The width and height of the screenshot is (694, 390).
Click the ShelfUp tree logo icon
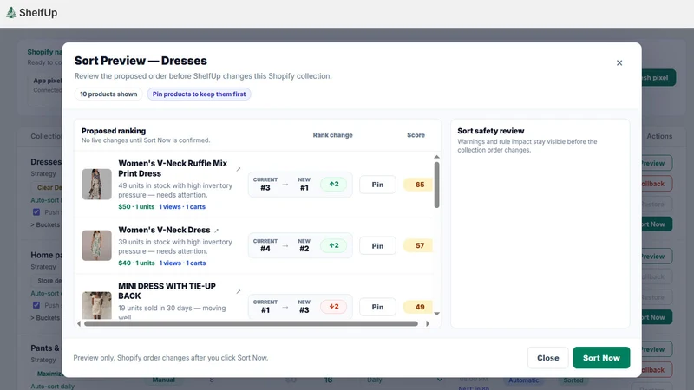[11, 12]
